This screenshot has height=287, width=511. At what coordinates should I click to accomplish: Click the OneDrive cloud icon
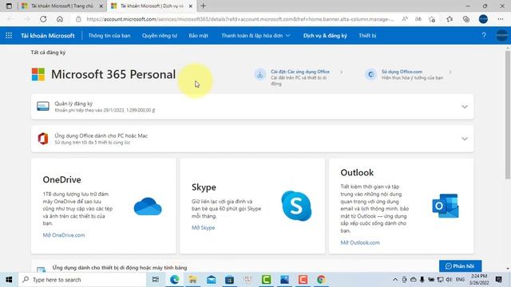(x=148, y=206)
